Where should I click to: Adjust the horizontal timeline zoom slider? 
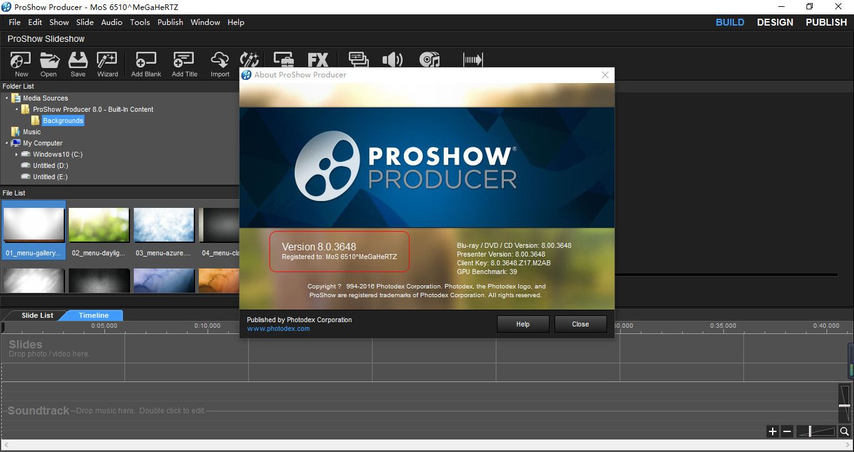810,431
